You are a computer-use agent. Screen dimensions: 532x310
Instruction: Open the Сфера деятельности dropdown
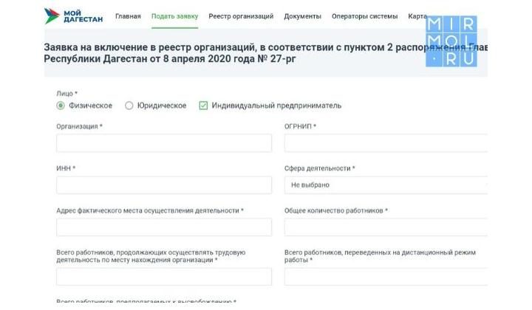coord(386,185)
